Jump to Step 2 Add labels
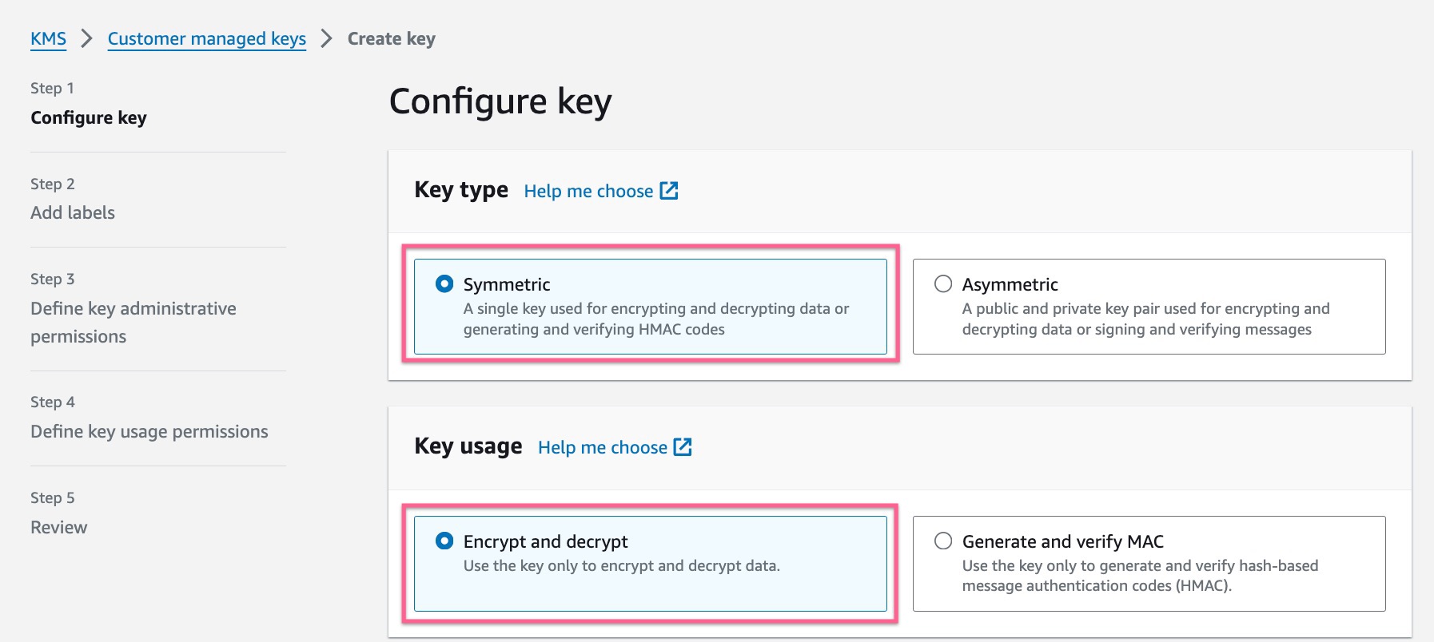 (x=73, y=212)
